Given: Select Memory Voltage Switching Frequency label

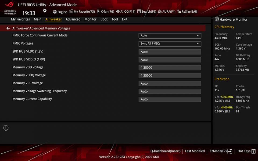Looking at the screenshot, I should tap(40, 91).
